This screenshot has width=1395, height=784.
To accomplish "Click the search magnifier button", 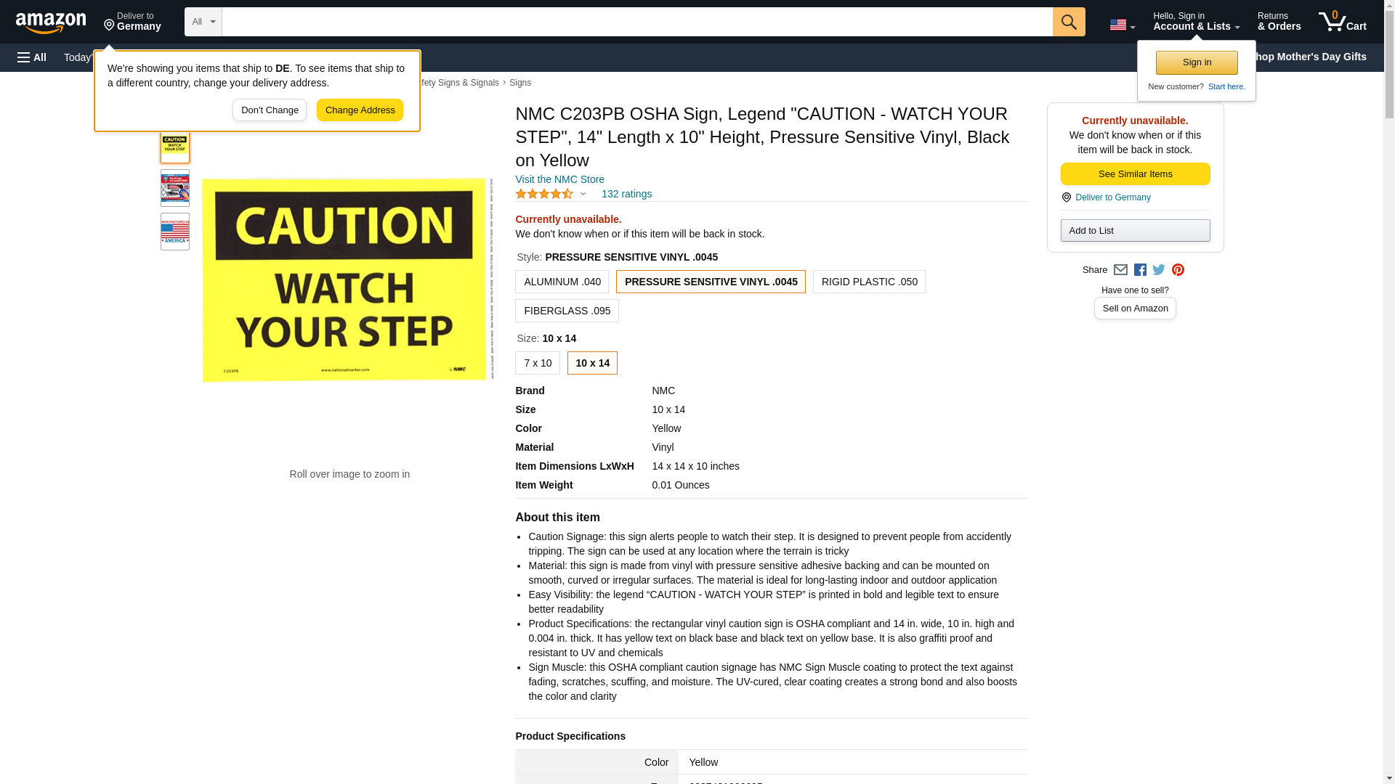I will [x=1068, y=22].
